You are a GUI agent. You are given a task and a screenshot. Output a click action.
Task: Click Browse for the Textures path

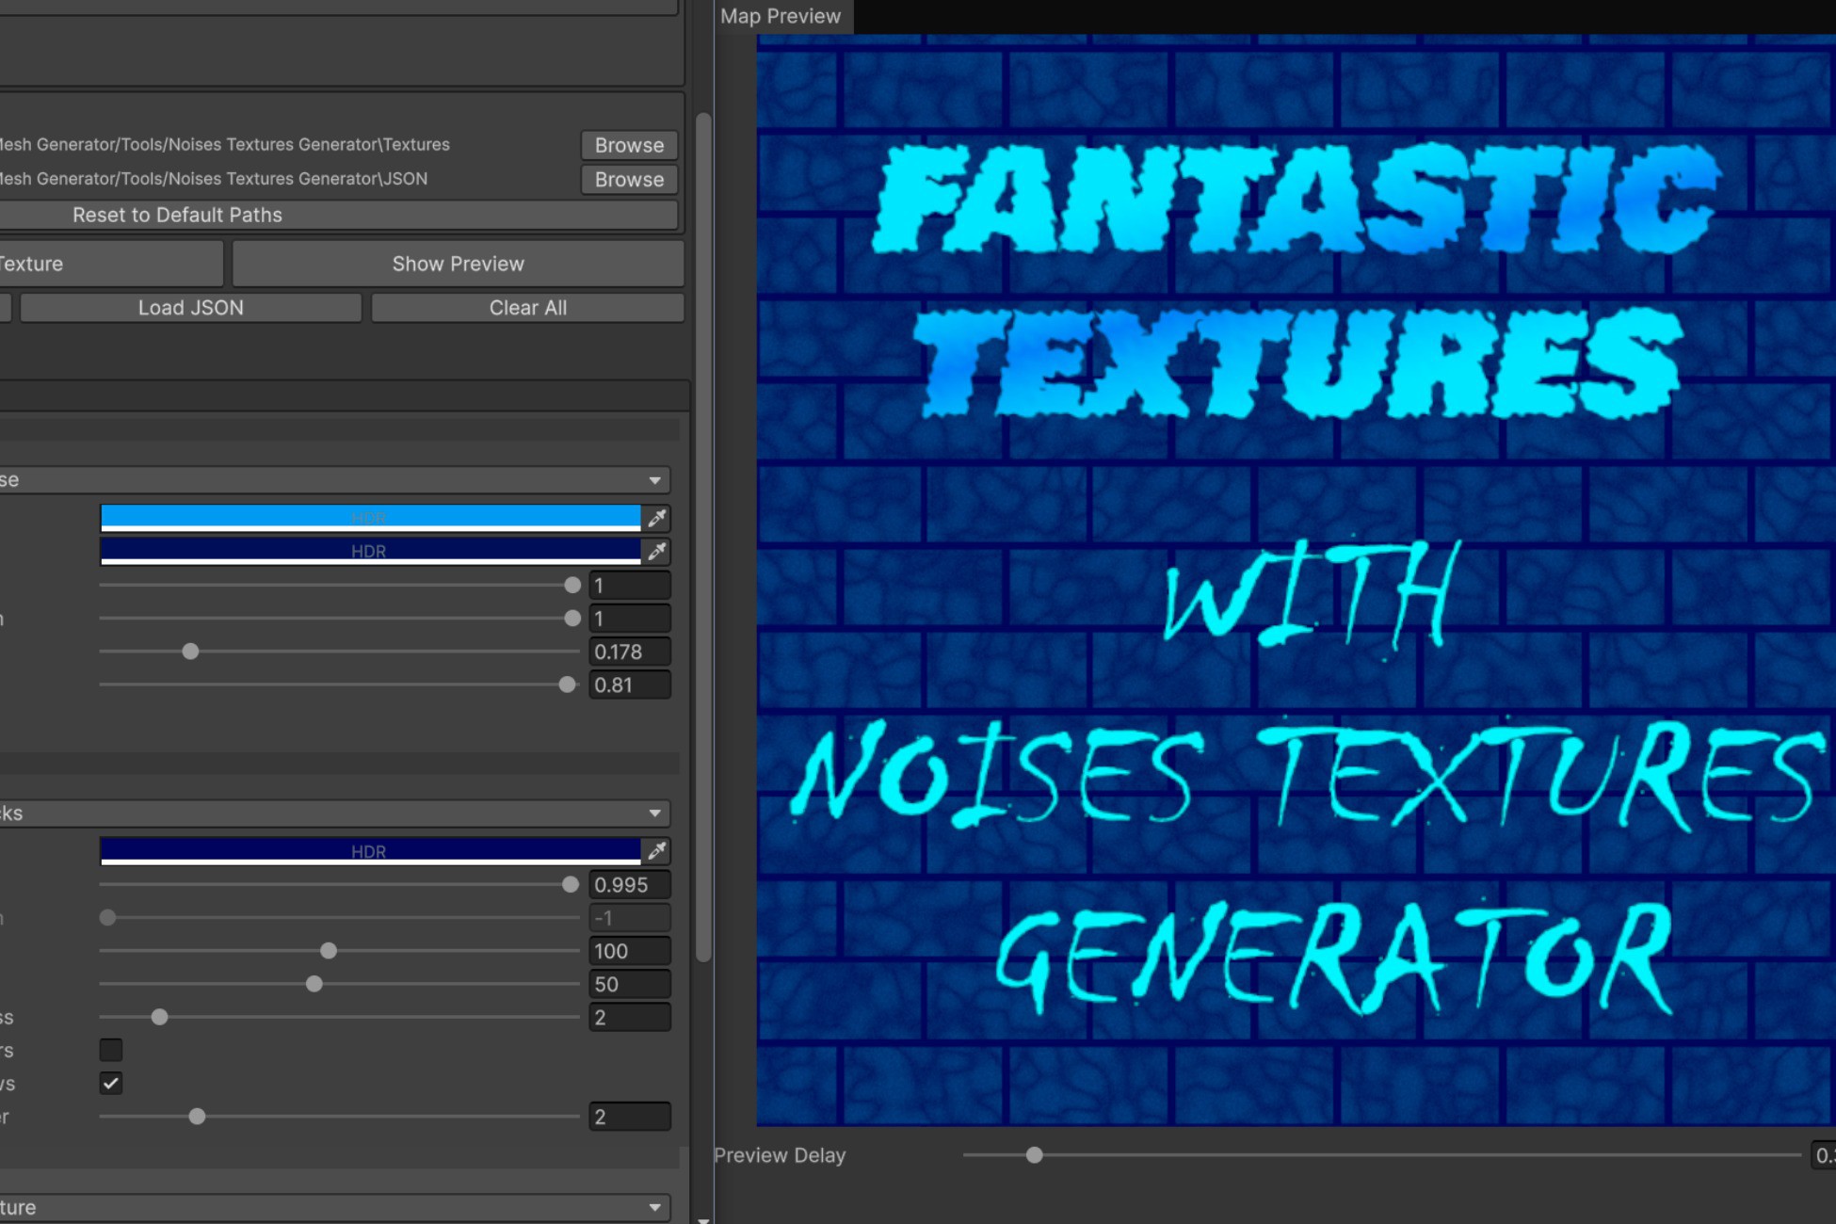[629, 145]
